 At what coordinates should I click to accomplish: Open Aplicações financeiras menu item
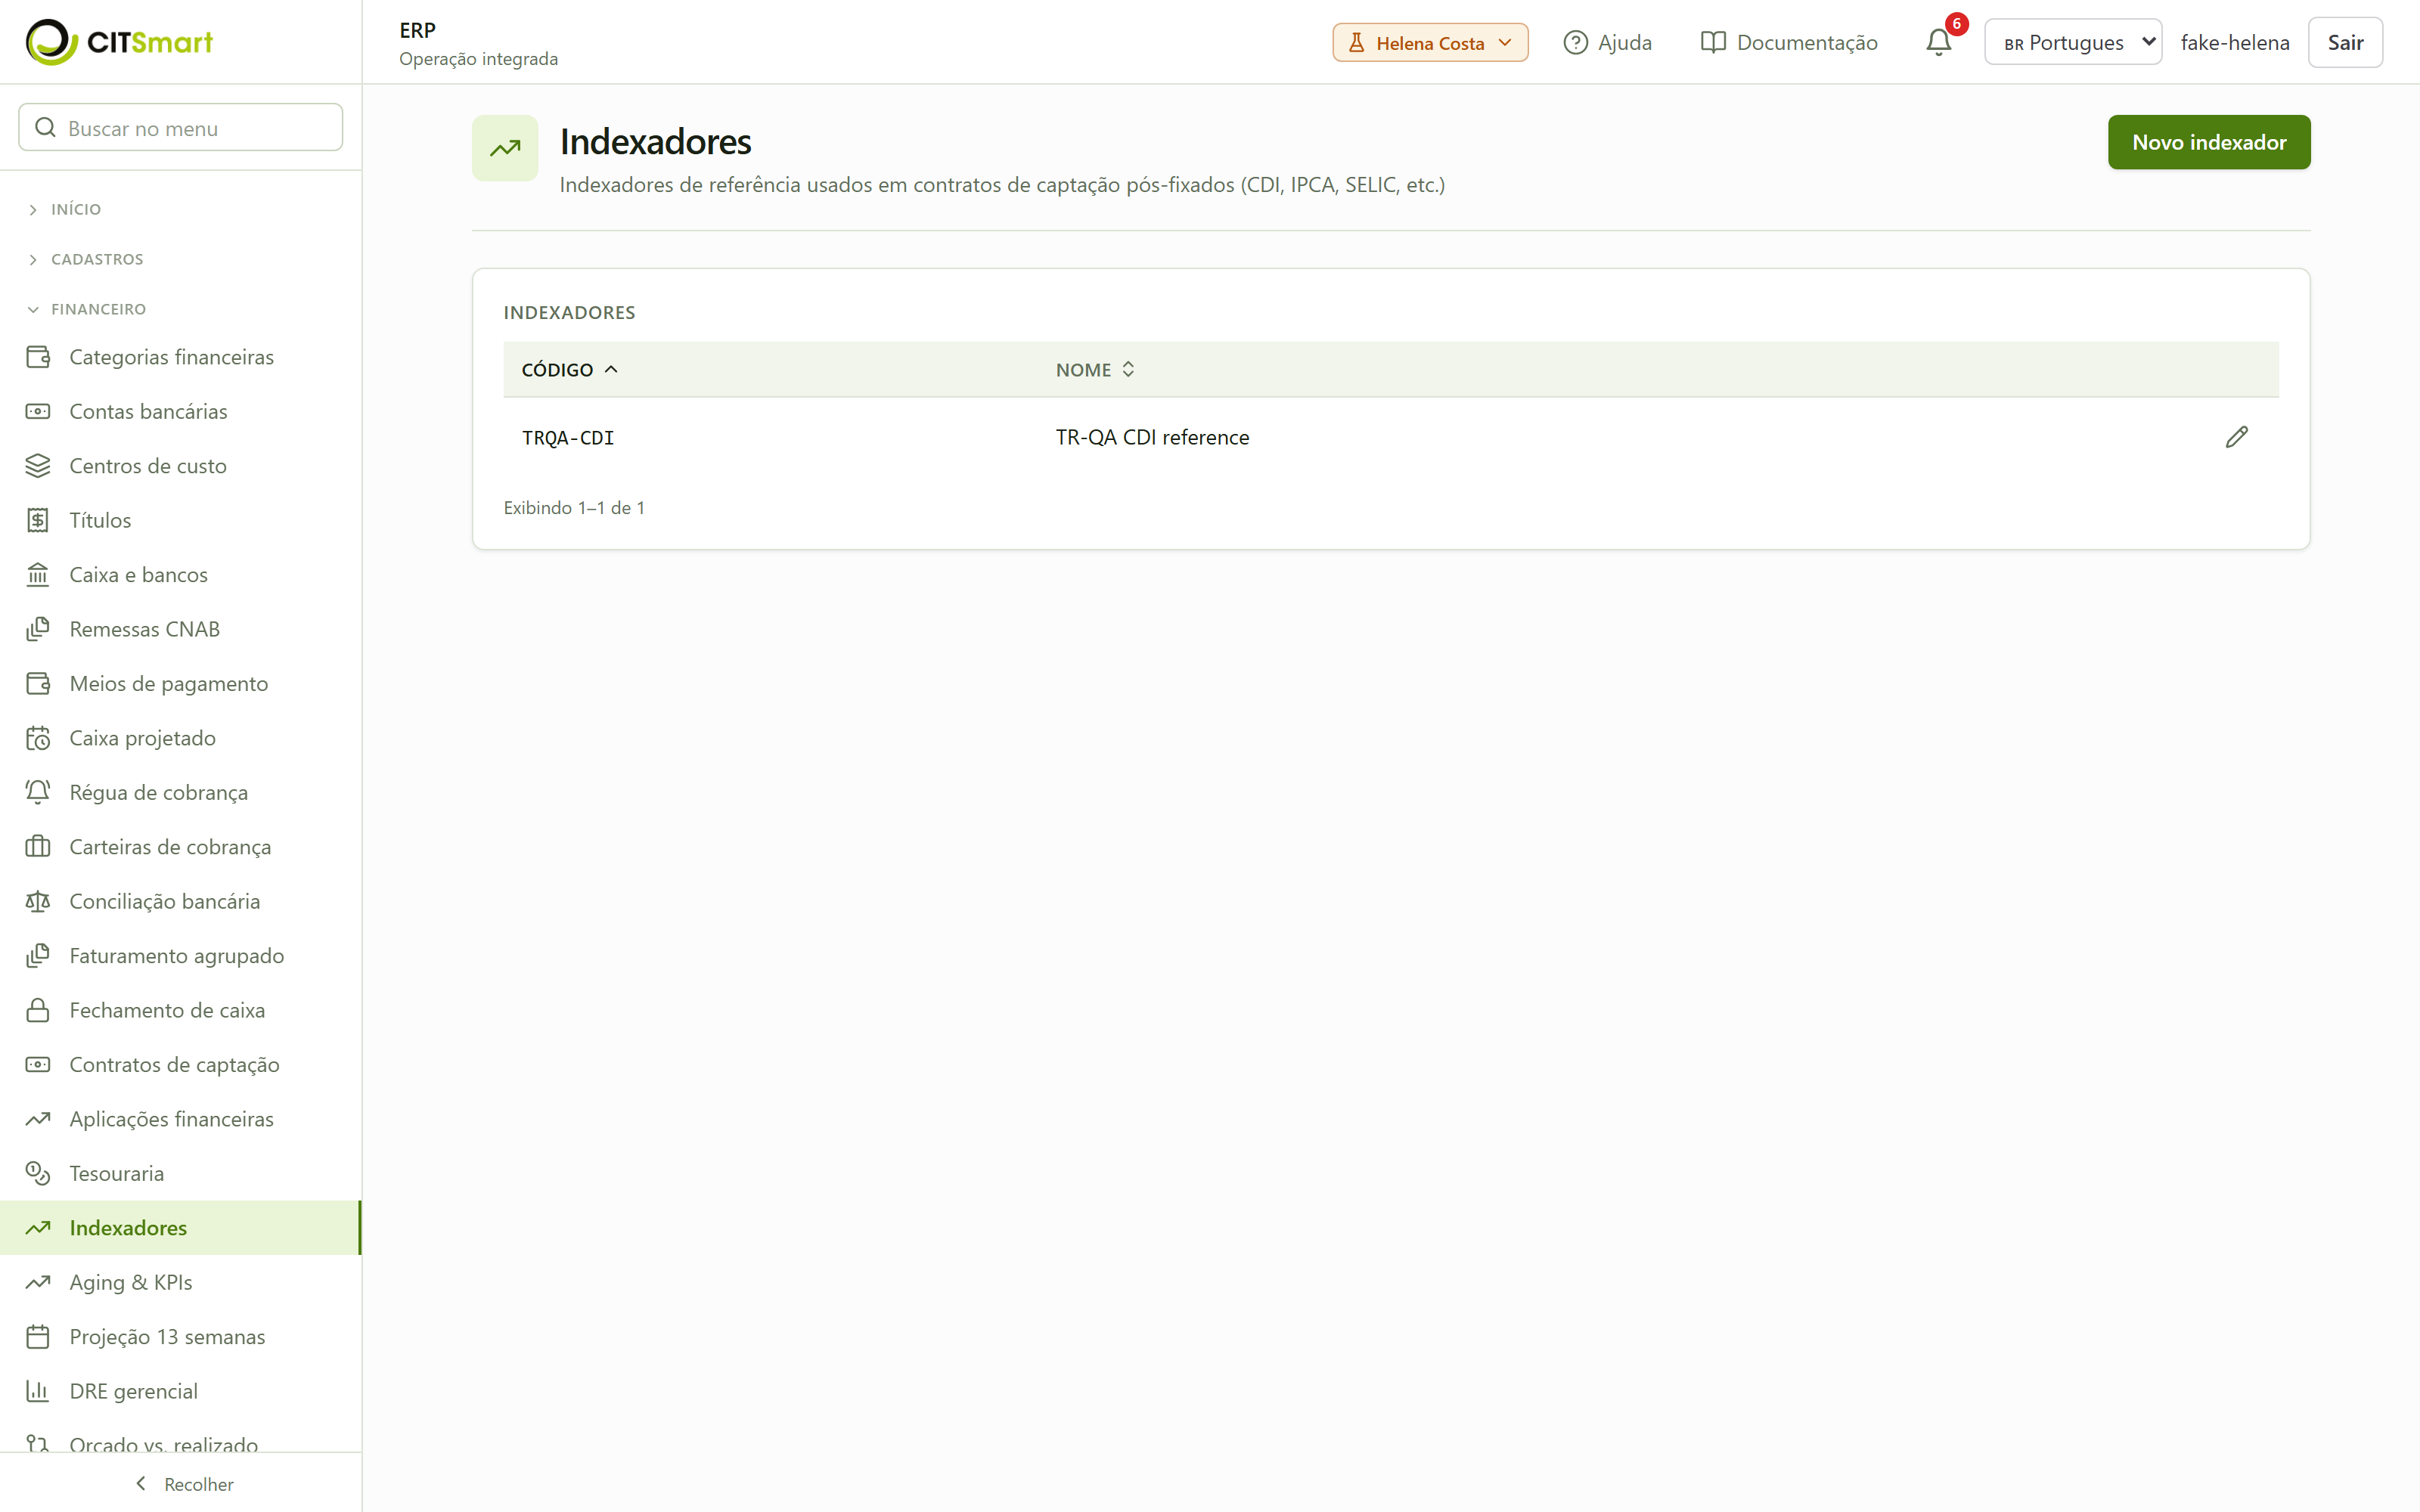pos(180,1119)
